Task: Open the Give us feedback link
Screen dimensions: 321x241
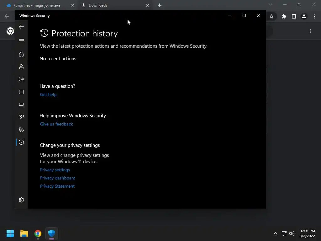Action: pos(56,124)
